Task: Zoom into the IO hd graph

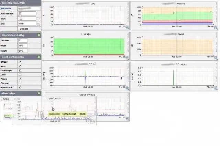Action: [127, 88]
